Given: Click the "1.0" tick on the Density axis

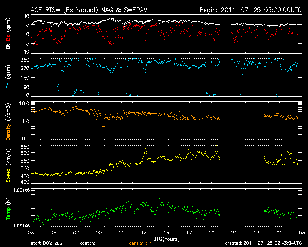Looking at the screenshot, I should 26,121.
